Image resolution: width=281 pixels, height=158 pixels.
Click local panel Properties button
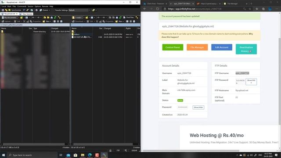click(x=35, y=22)
